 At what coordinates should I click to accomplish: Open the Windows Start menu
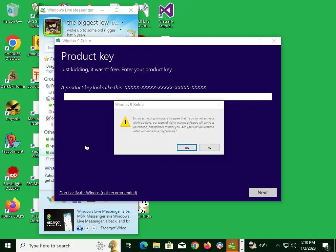8,245
